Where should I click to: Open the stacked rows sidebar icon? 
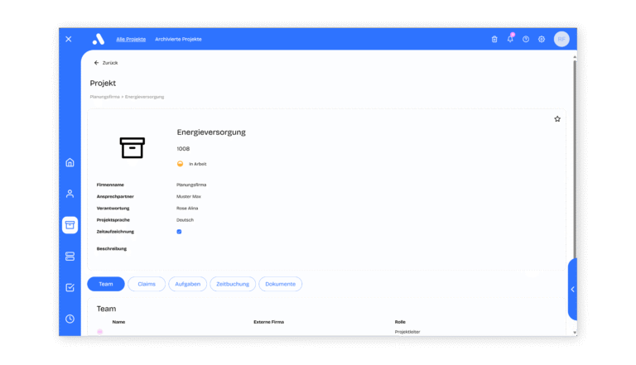(x=70, y=257)
